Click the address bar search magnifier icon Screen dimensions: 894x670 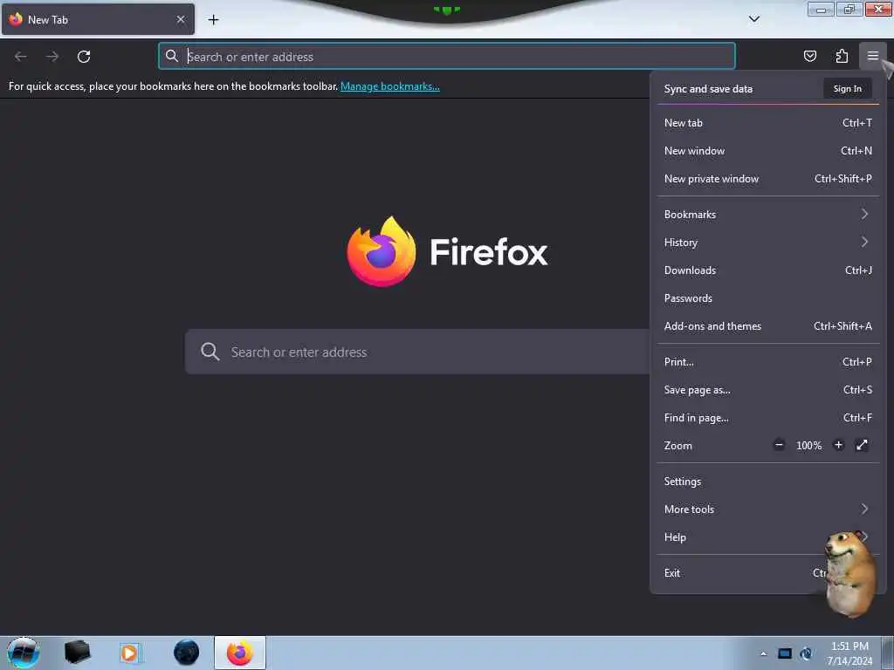point(172,56)
